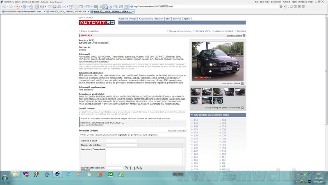Click the Mail envelope icon
The image size is (328, 185).
[64, 7]
